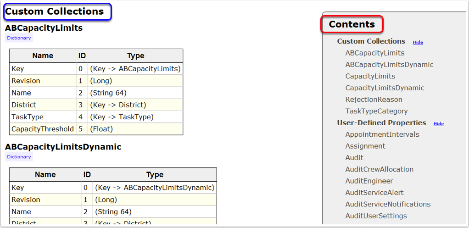Go to ABCapacityLimitsDynamic in the Contents list
Viewport: 469px width, 228px height.
tap(389, 65)
